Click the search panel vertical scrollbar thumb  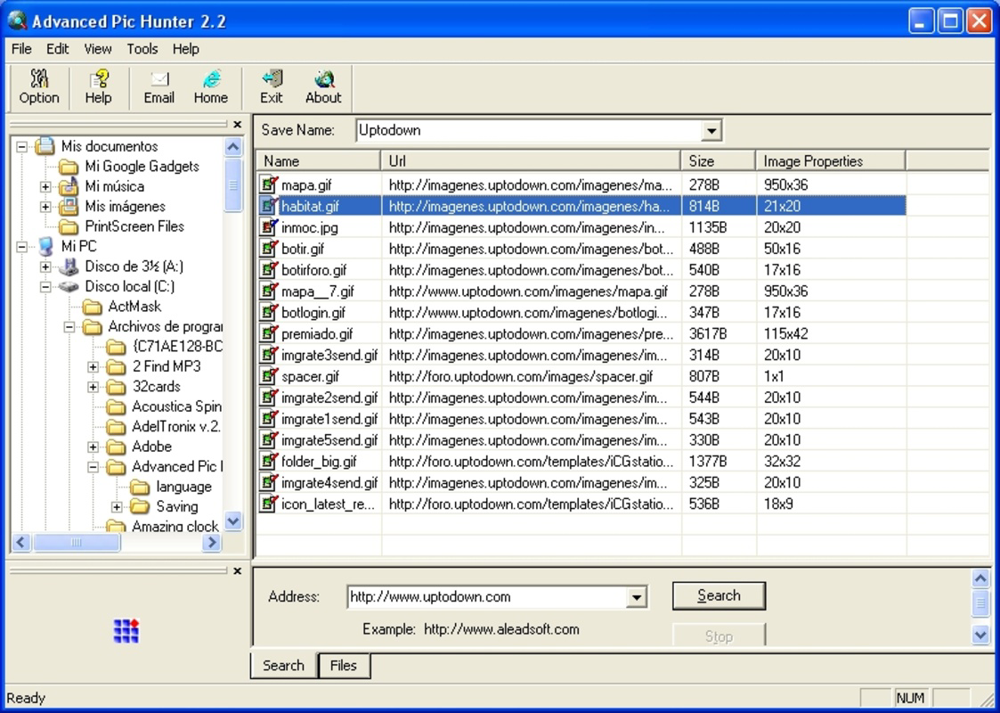pyautogui.click(x=981, y=602)
